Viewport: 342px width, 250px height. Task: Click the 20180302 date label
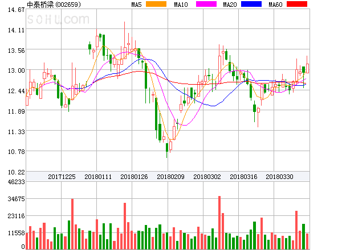tap(207, 177)
